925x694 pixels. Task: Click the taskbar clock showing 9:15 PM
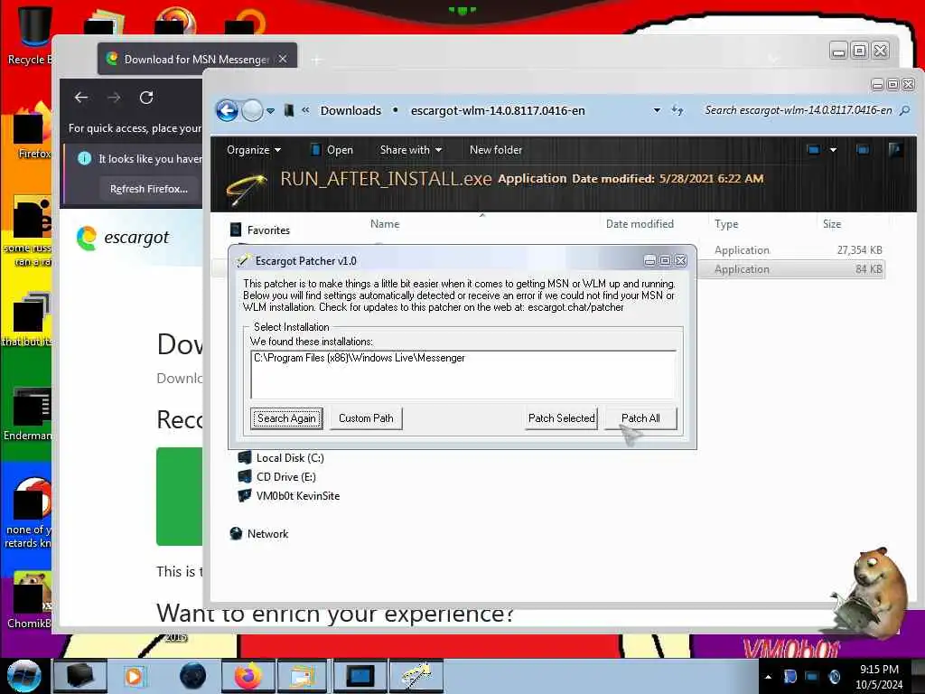click(x=879, y=677)
